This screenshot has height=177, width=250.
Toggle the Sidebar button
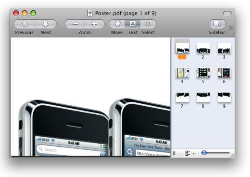tap(217, 24)
